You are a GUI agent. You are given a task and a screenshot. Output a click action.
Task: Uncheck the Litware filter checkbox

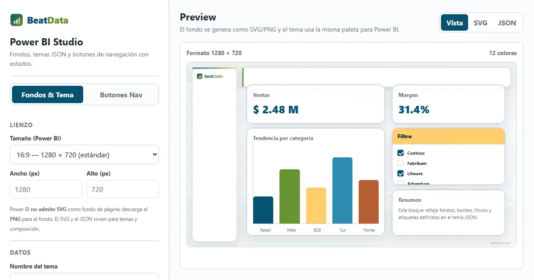(x=400, y=173)
